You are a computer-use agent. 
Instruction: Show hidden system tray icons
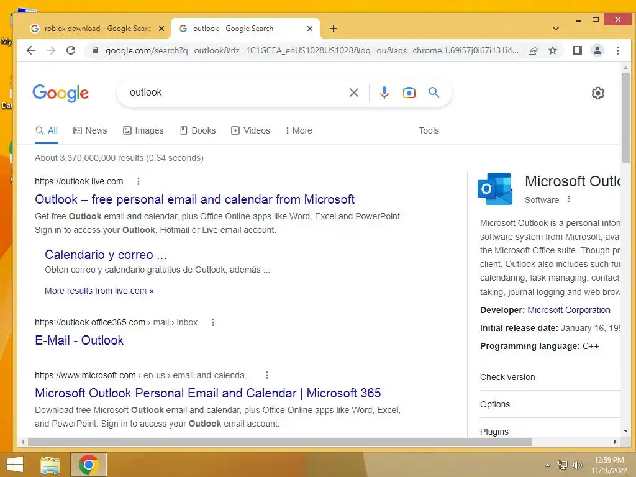coord(547,465)
